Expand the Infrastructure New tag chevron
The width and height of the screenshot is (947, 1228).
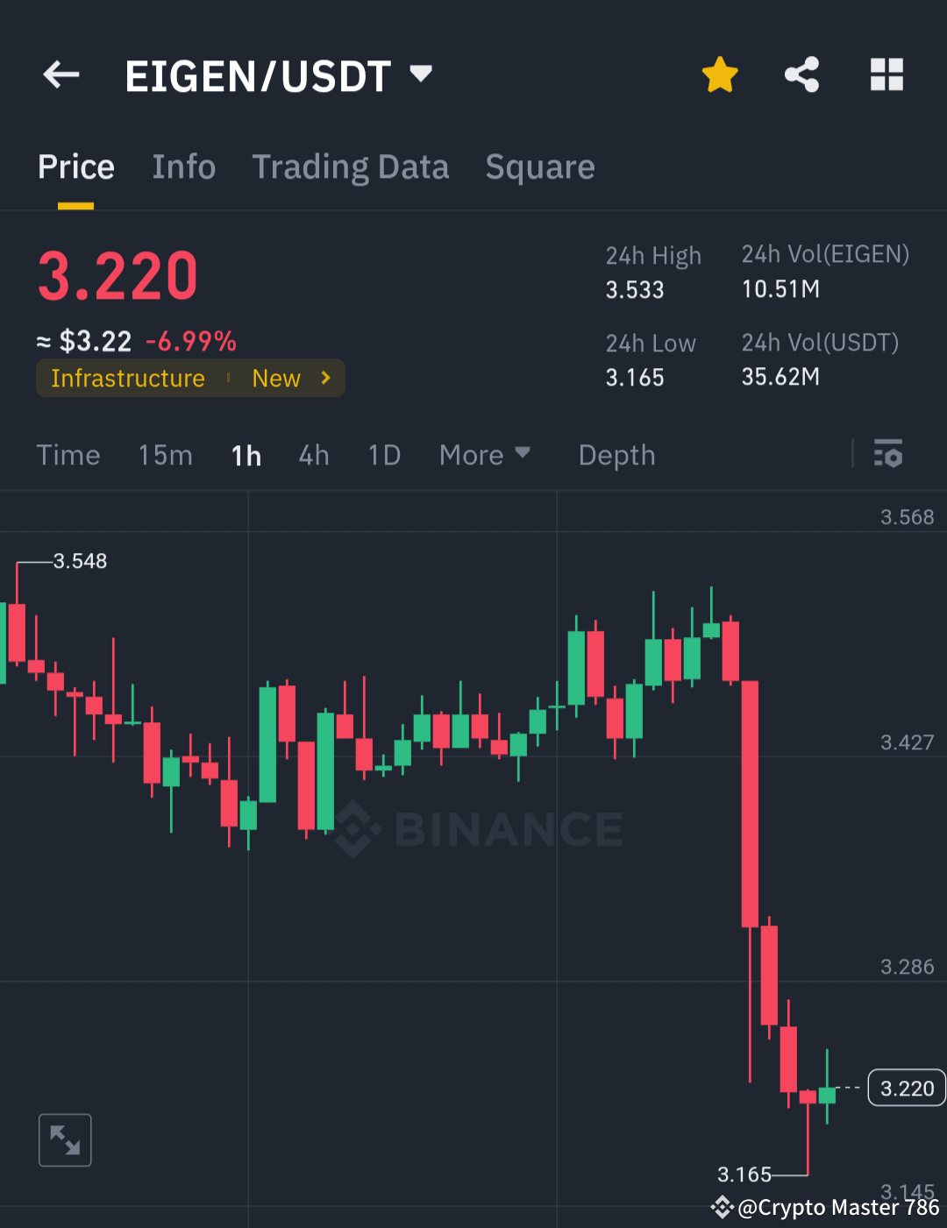[324, 378]
